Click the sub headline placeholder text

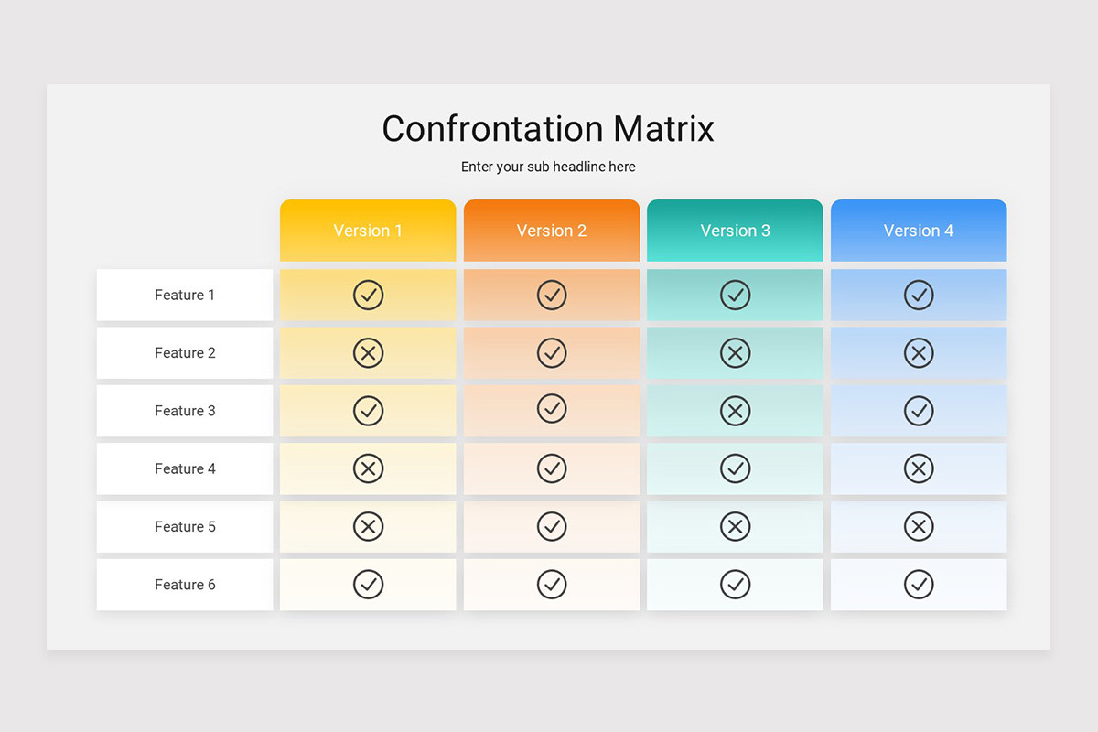point(548,167)
